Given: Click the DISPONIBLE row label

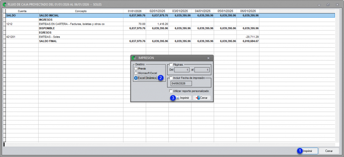Looking at the screenshot, I should click(x=47, y=28).
